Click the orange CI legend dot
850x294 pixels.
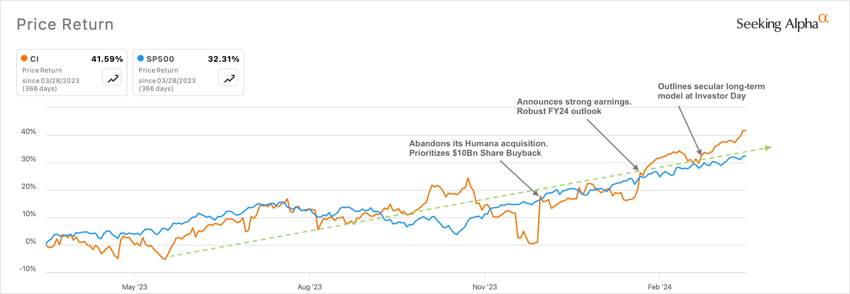24,58
